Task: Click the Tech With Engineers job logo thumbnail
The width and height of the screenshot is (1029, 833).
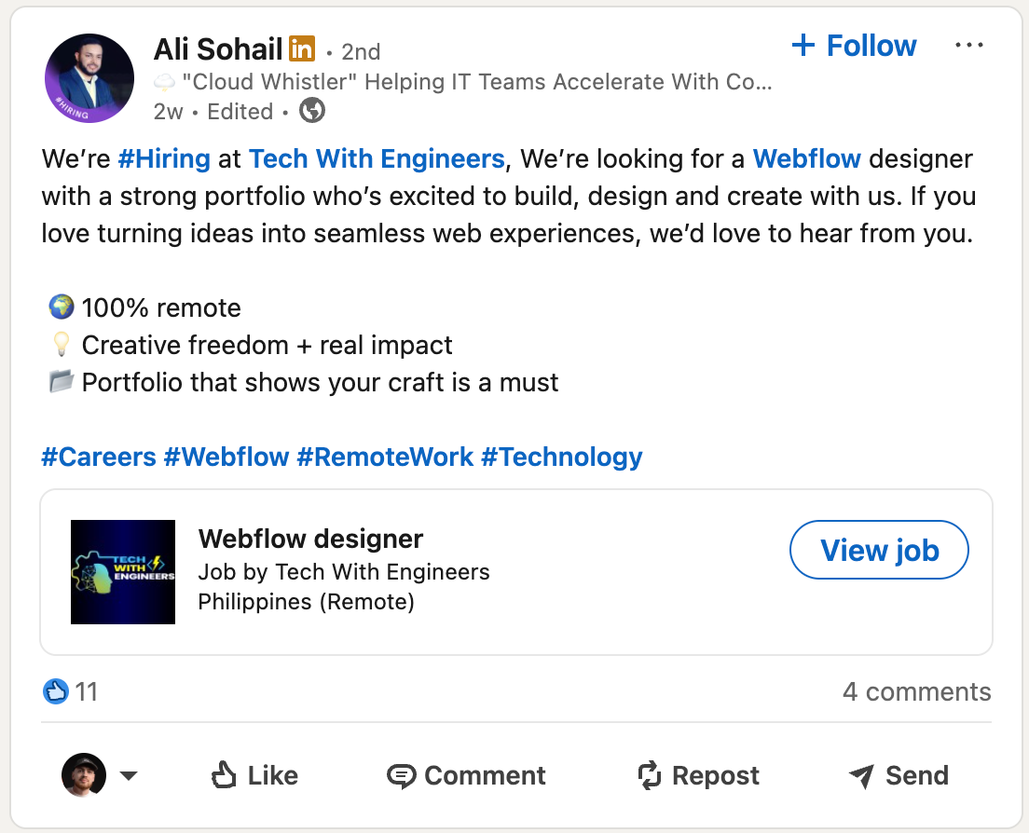Action: 122,571
